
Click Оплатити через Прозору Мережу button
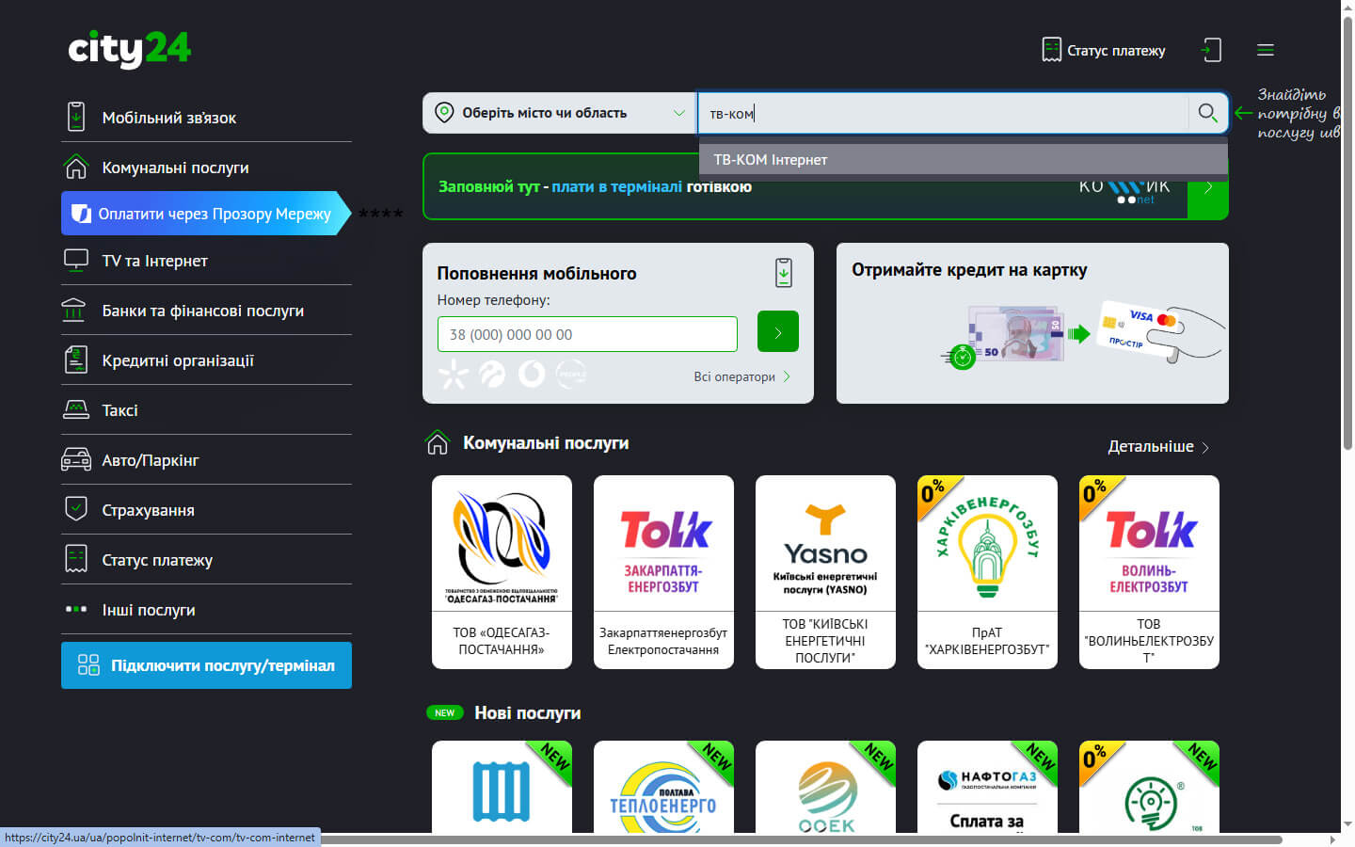point(205,214)
